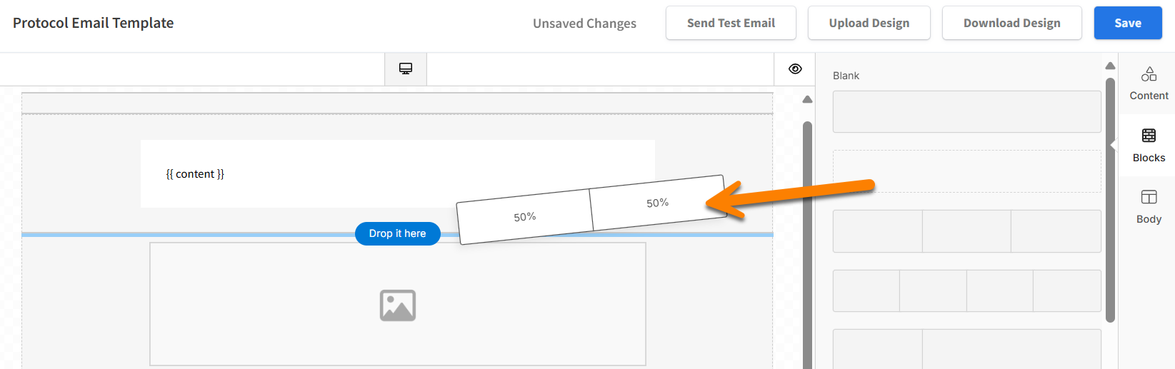Click the Body layout icon
The width and height of the screenshot is (1175, 369).
coord(1149,197)
